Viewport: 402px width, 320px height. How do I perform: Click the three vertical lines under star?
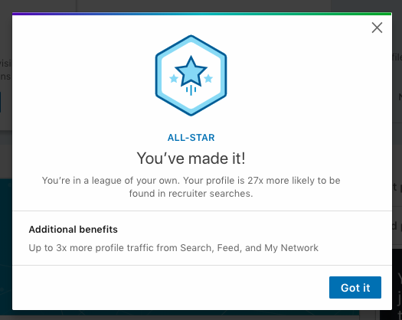tap(191, 90)
